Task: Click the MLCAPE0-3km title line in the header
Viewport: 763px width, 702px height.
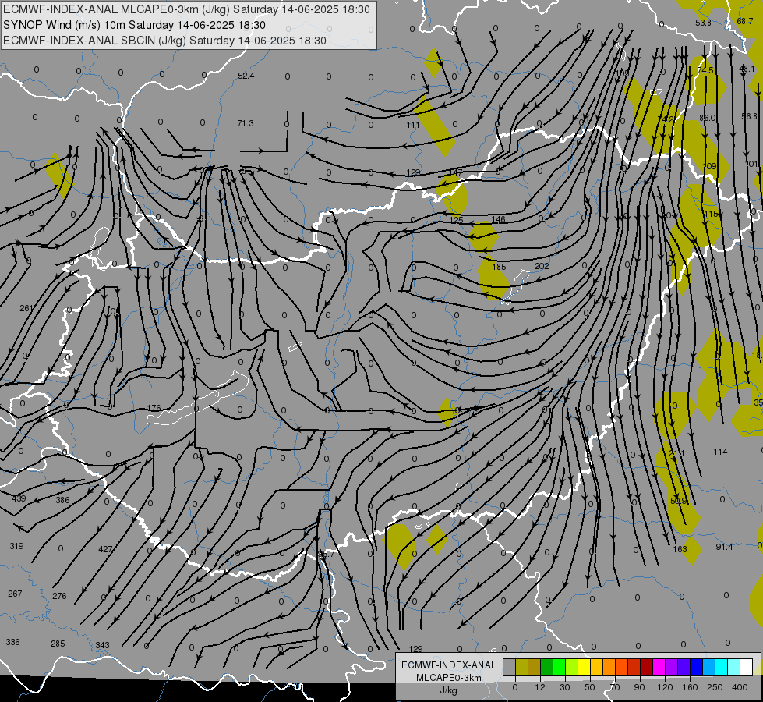Action: (x=186, y=9)
